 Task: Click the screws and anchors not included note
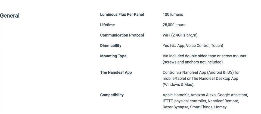tap(192, 62)
